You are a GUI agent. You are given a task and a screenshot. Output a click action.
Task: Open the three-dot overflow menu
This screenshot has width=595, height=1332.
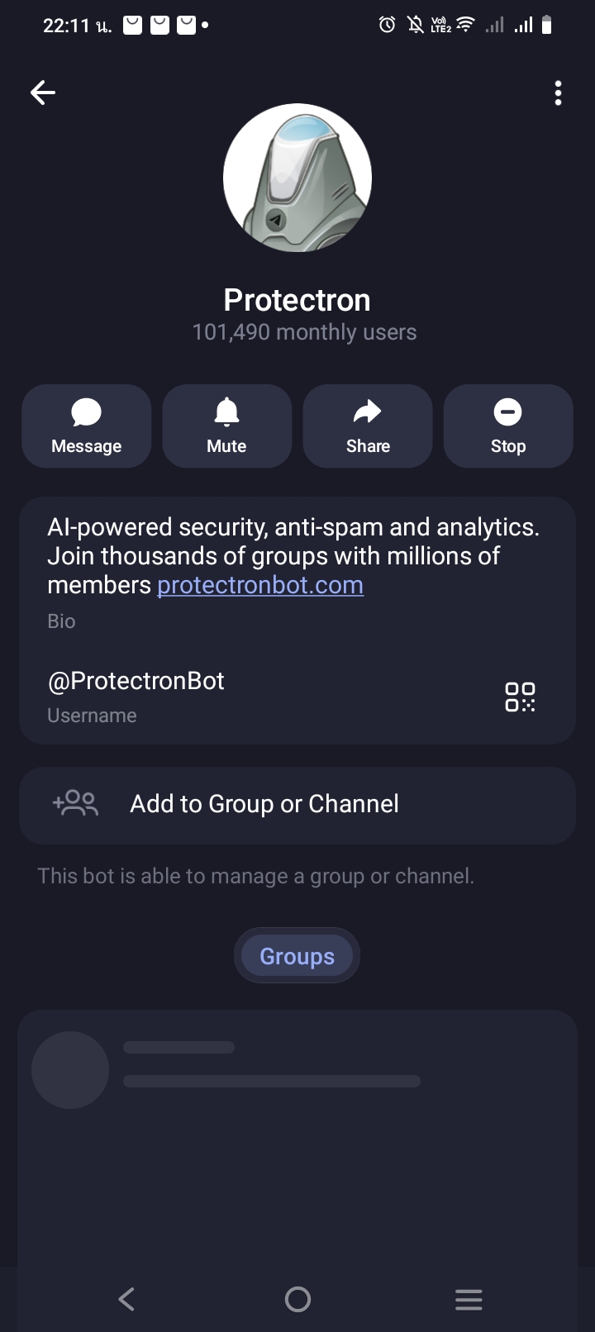[x=559, y=93]
